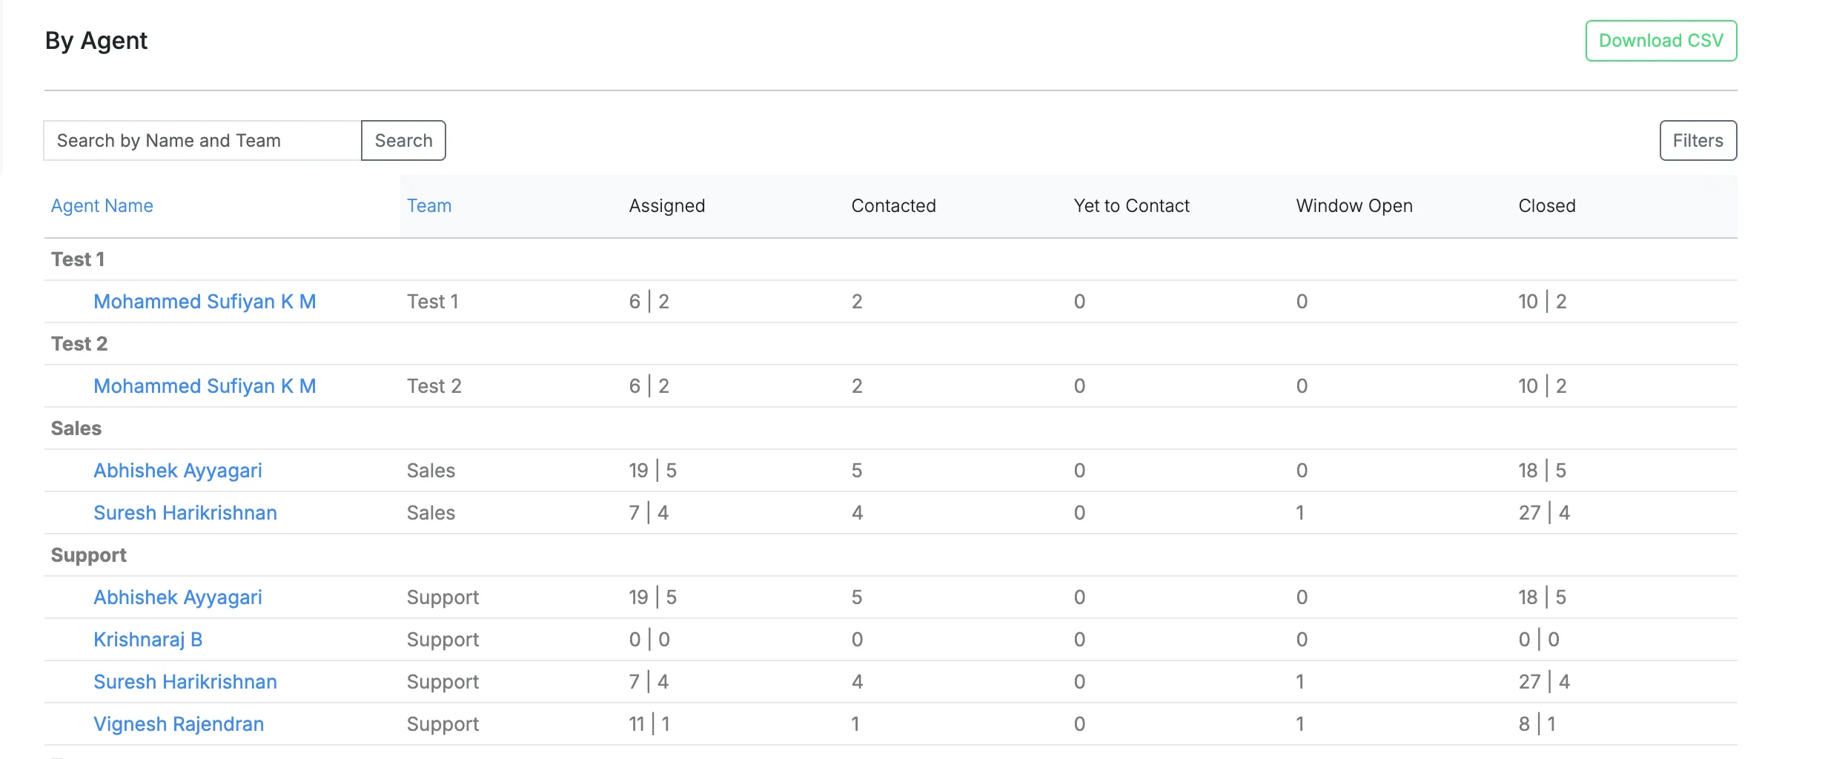The width and height of the screenshot is (1825, 759).
Task: Open Vignesh Rajendran agent link
Action: pos(179,723)
